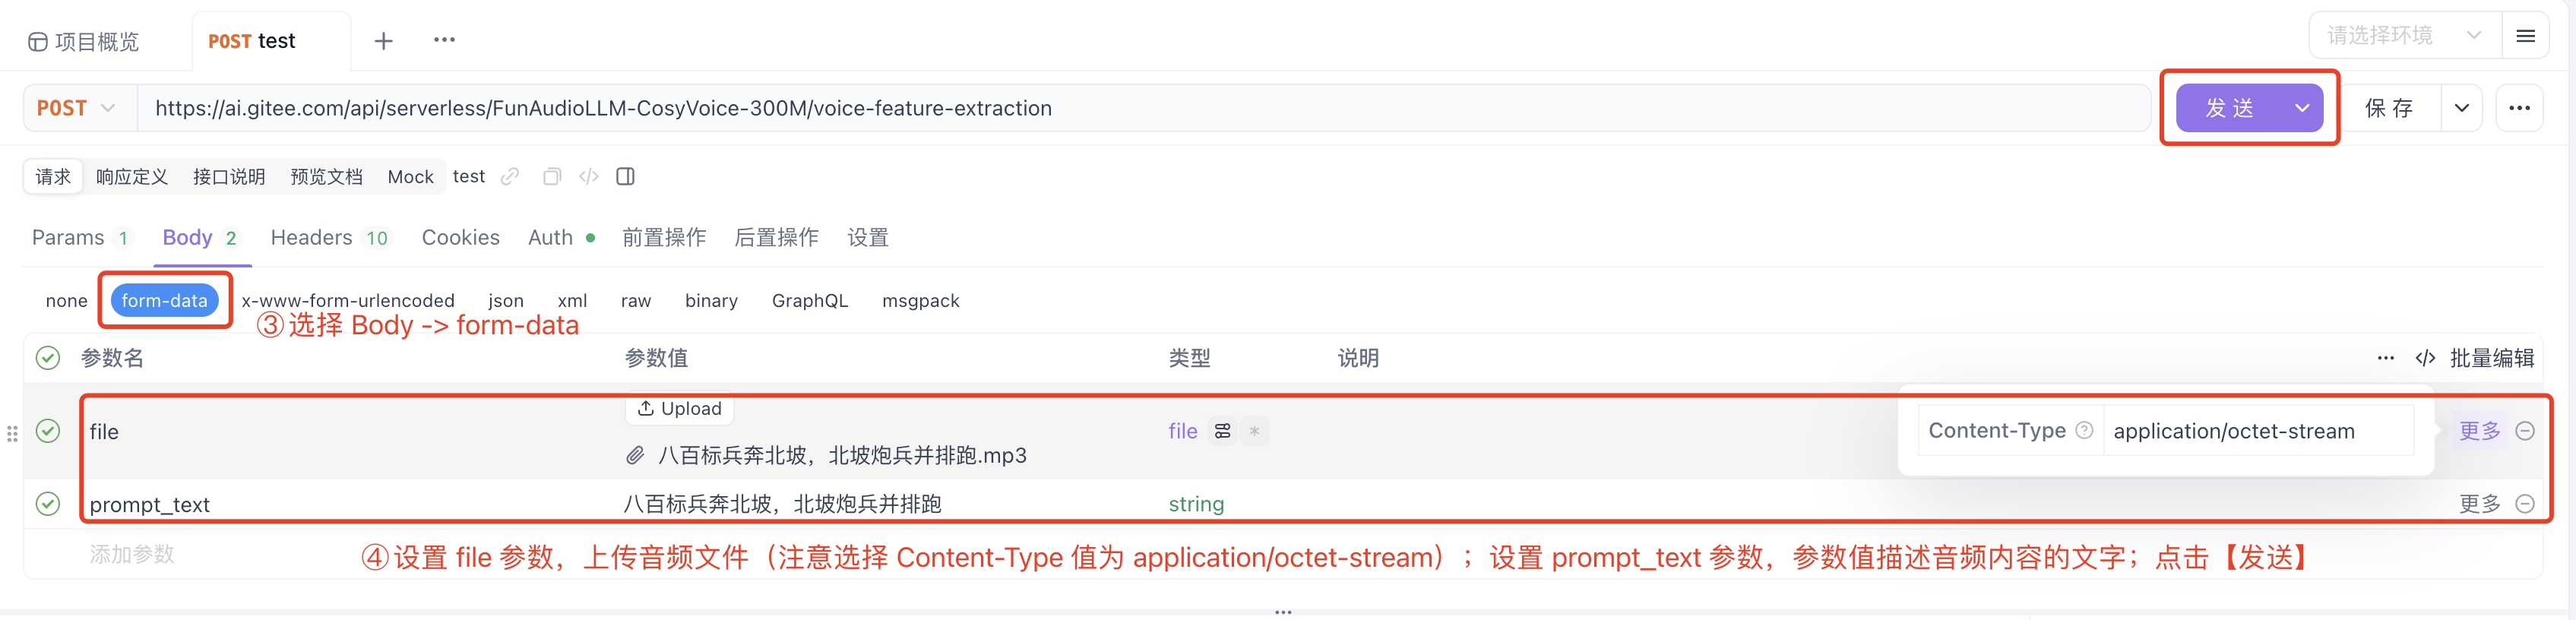Click the file parameter settings icon
The height and width of the screenshot is (620, 2576).
coord(1222,431)
